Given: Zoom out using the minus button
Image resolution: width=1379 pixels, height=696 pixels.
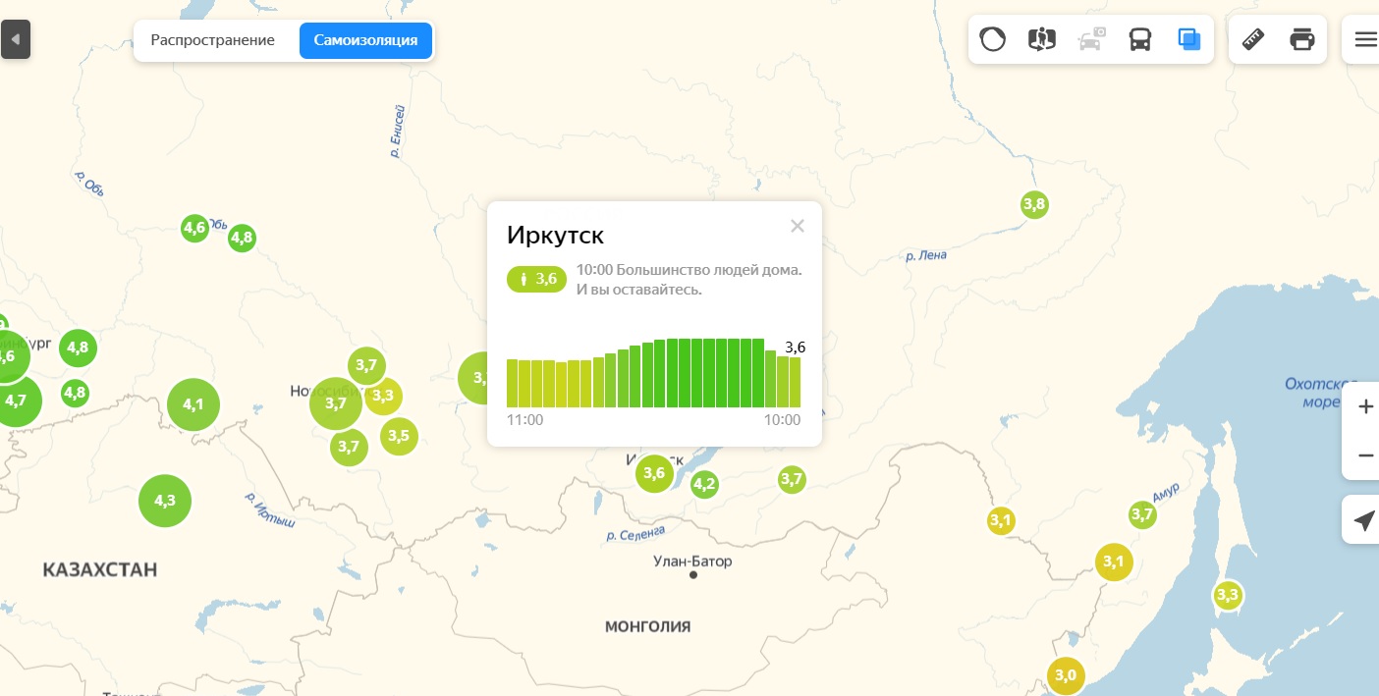Looking at the screenshot, I should click(x=1365, y=455).
